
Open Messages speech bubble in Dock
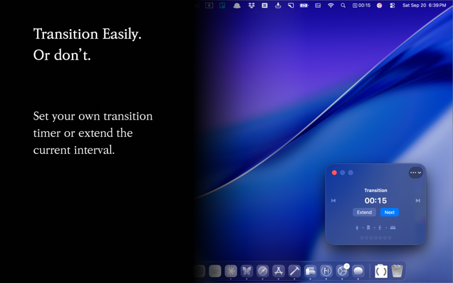point(358,271)
